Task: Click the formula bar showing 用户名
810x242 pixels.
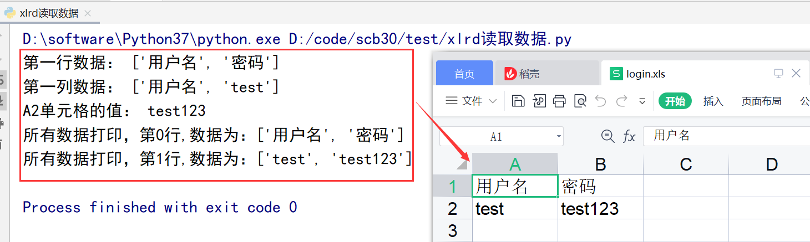Action: [x=726, y=136]
